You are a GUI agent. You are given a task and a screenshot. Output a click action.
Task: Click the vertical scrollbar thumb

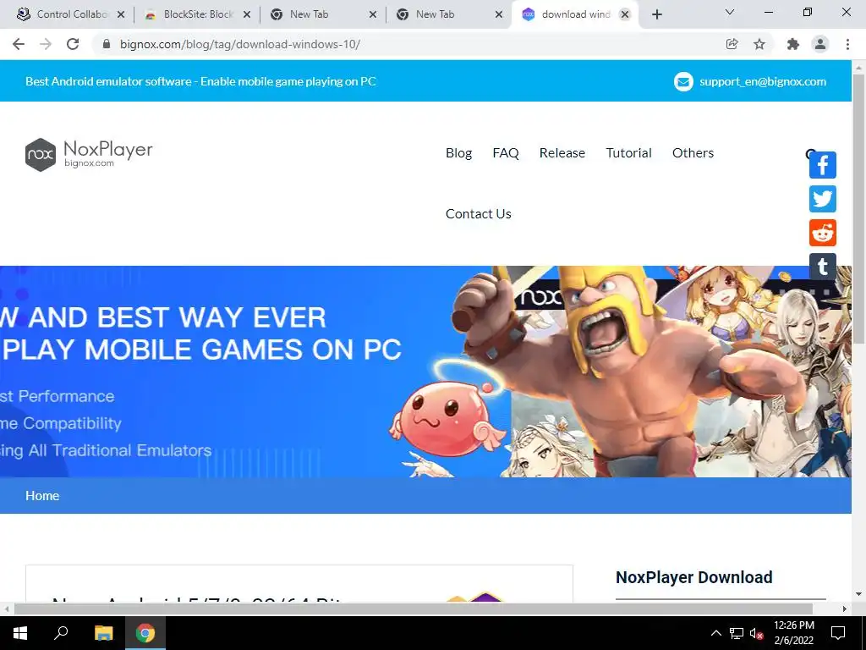point(859,208)
